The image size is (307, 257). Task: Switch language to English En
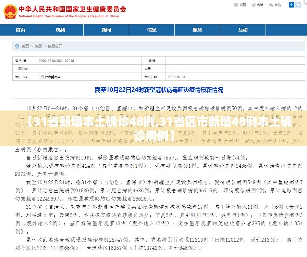tap(298, 5)
